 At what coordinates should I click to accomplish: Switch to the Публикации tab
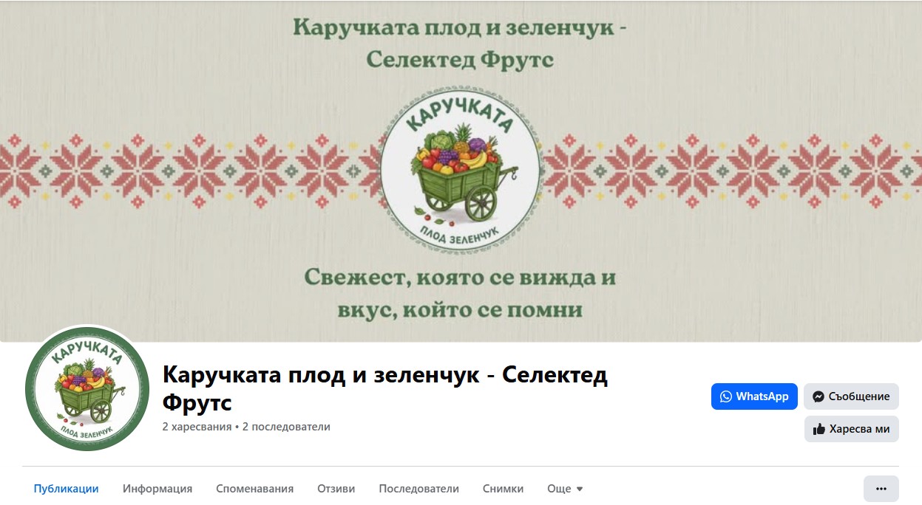67,489
